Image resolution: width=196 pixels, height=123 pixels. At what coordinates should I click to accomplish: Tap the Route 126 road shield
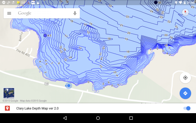[x=46, y=84]
